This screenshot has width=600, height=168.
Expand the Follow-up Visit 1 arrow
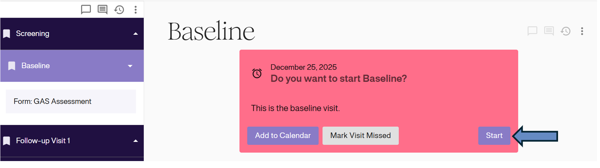point(135,141)
